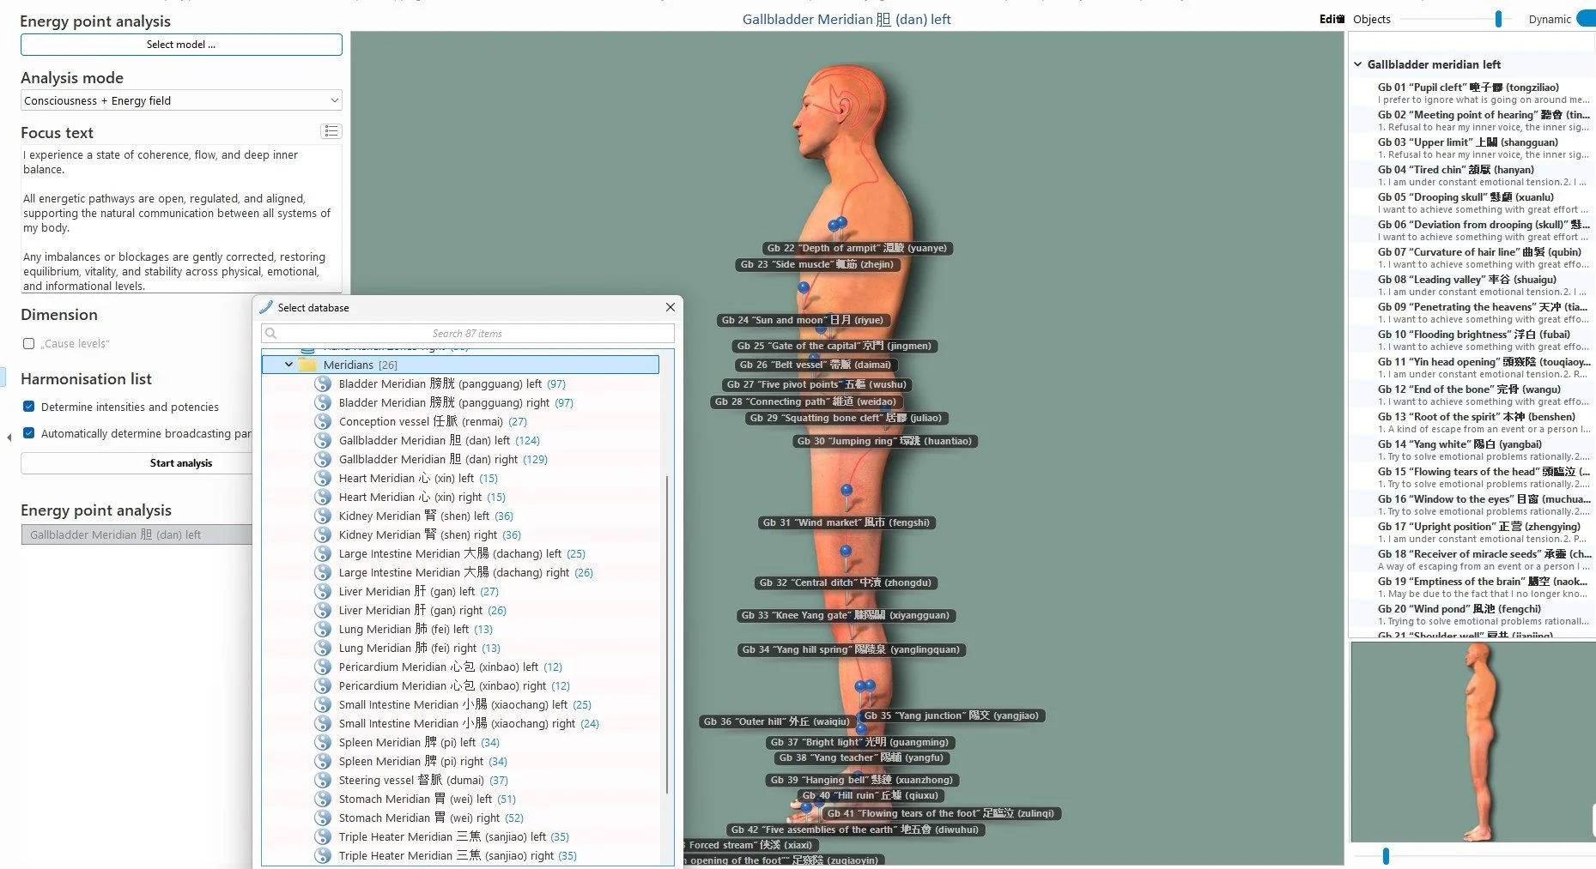Uncheck Automatically determine broadcasting parameters
1596x869 pixels.
click(28, 433)
